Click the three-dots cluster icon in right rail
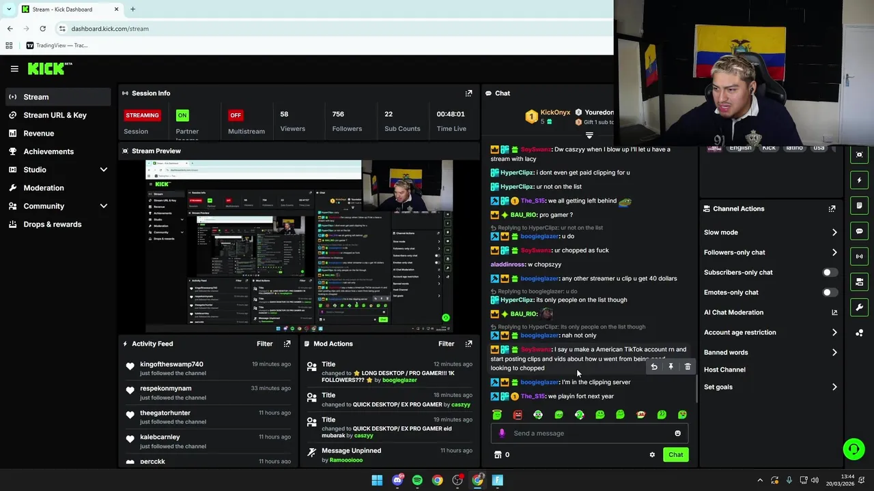874x491 pixels. (859, 333)
